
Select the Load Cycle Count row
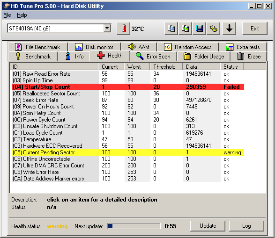coord(128,133)
